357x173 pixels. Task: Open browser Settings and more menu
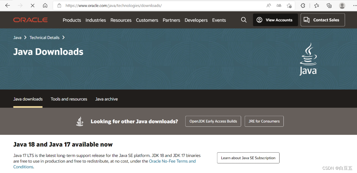(354, 5)
